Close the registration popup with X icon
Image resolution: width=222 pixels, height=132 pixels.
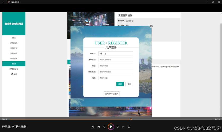[151, 26]
